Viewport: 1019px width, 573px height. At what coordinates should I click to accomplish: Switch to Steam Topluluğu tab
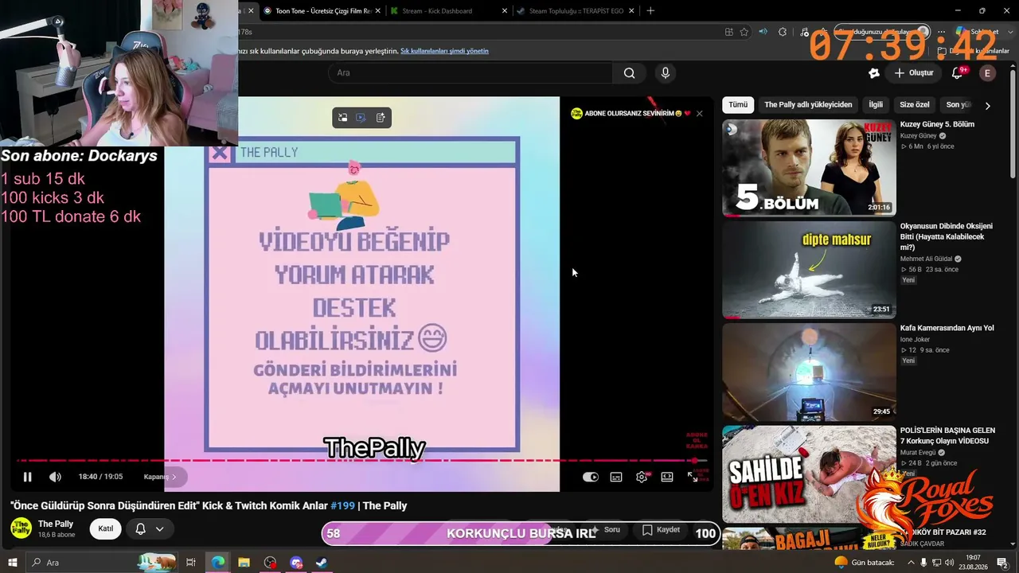576,11
